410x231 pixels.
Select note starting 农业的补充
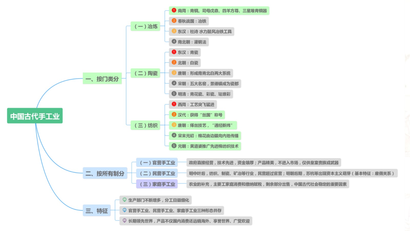coord(268,184)
